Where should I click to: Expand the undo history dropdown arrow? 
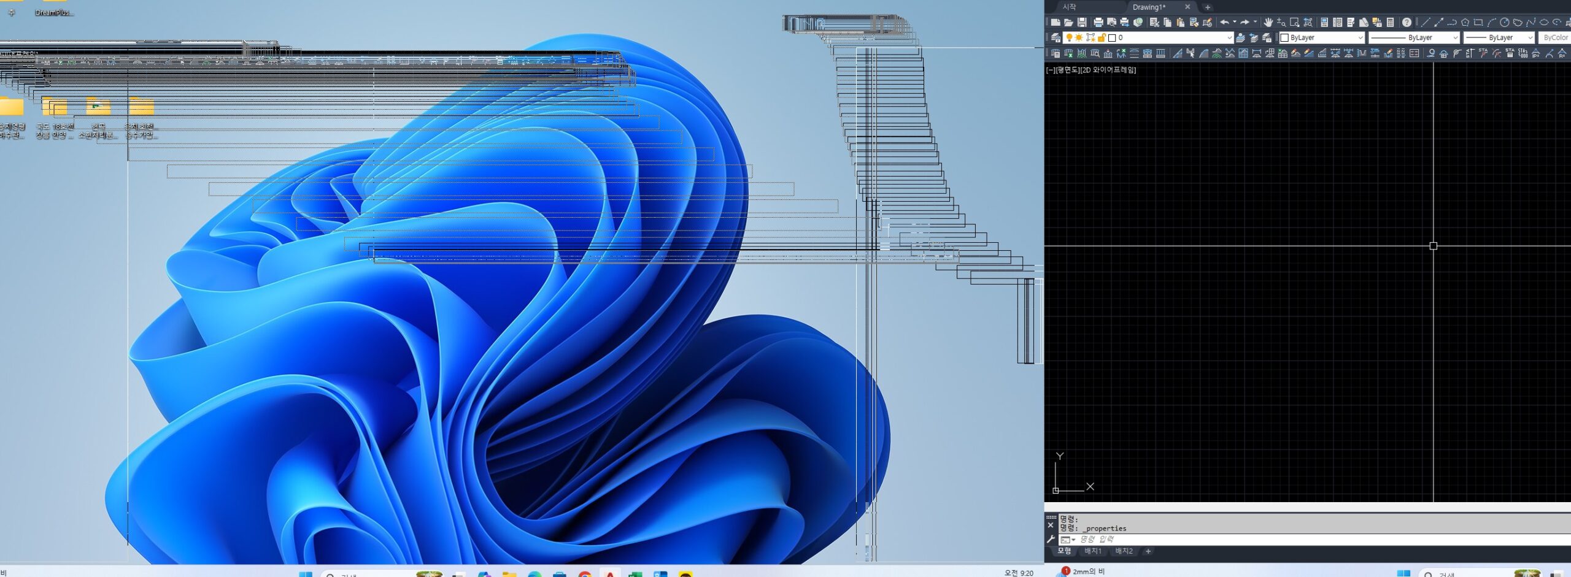click(1235, 22)
